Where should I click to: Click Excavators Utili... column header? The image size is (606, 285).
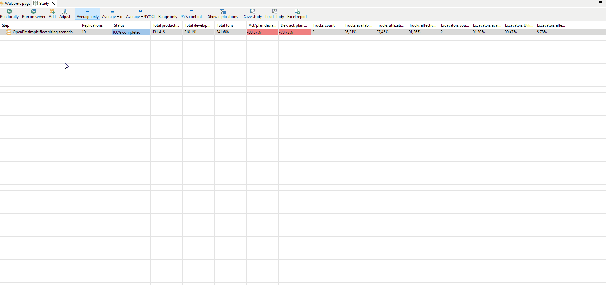pyautogui.click(x=519, y=25)
